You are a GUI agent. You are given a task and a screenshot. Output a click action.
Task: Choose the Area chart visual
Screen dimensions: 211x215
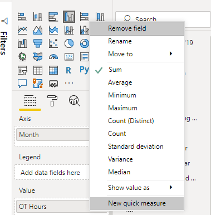coord(38,30)
